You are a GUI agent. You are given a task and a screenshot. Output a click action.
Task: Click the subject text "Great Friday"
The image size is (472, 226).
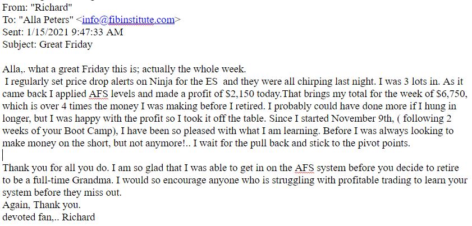(x=66, y=44)
